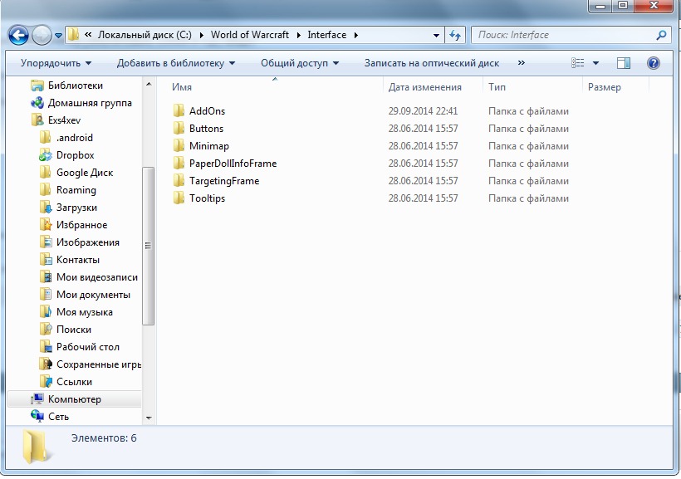
Task: Sort by the Тип column header
Action: [x=497, y=87]
